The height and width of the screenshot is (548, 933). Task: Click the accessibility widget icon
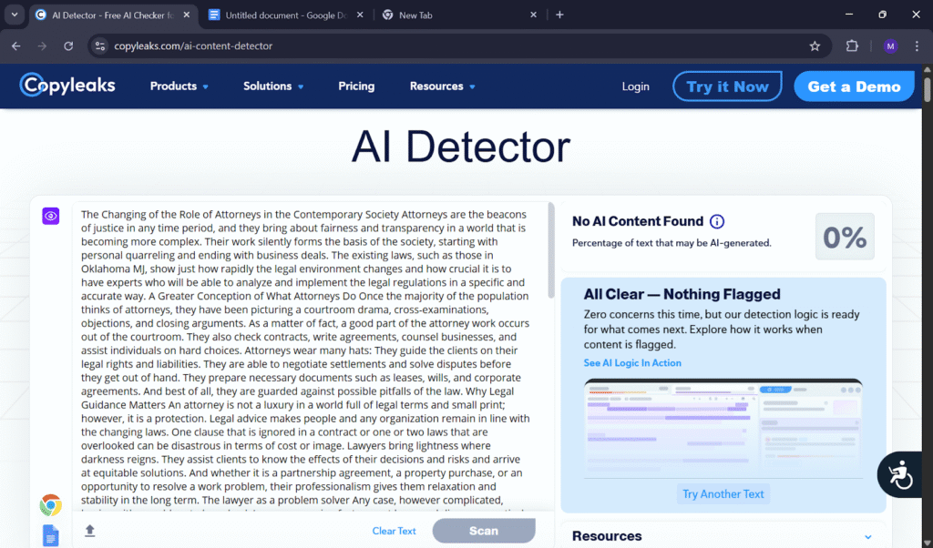point(899,474)
